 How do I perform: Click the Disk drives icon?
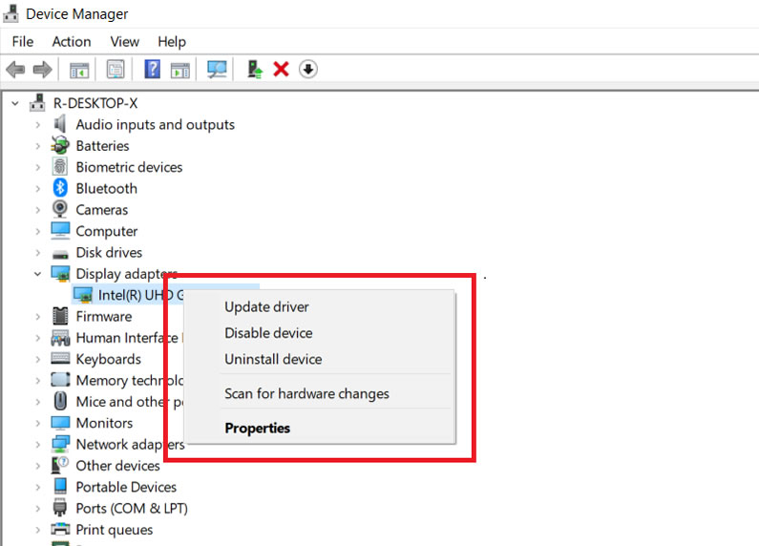(60, 253)
